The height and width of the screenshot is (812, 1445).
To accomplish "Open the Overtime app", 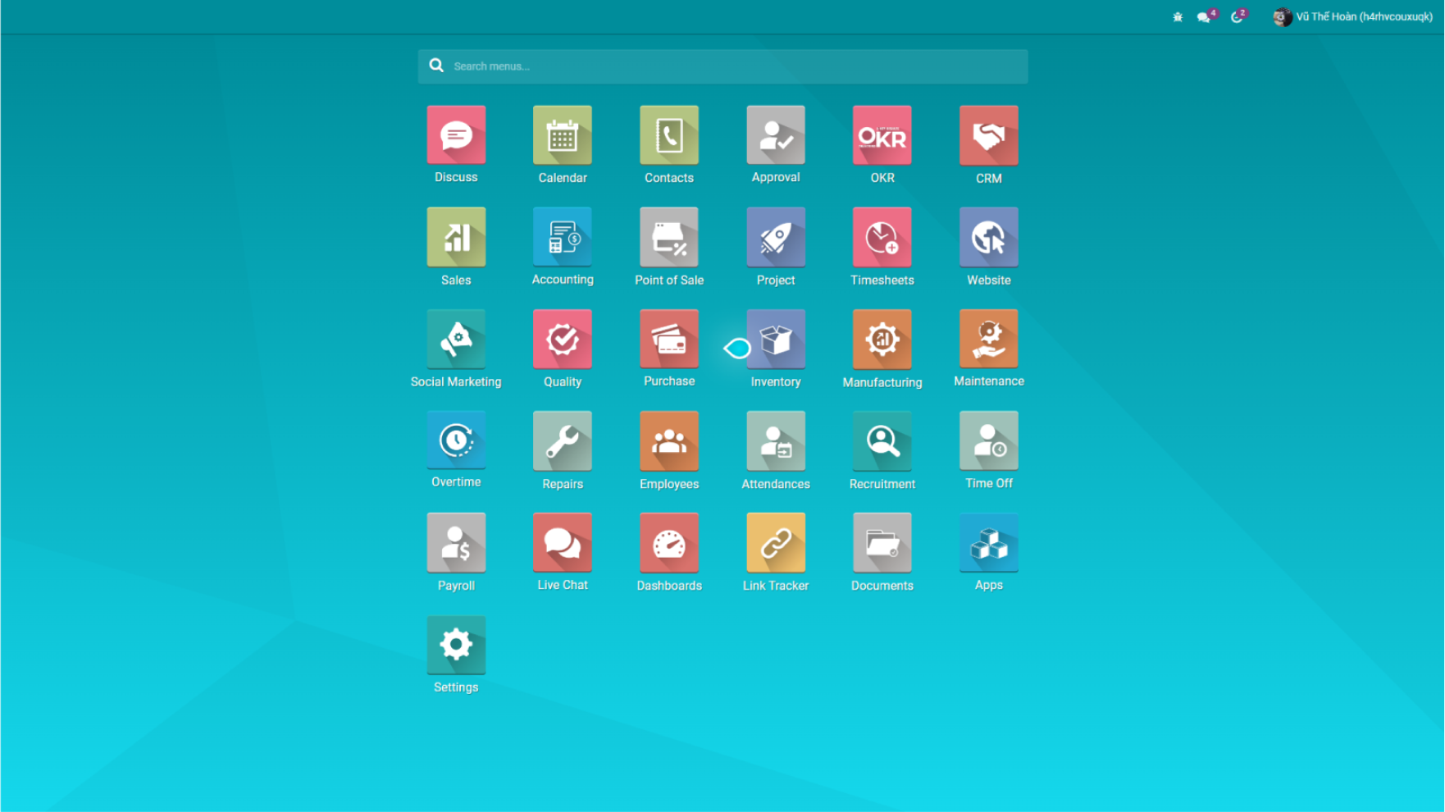I will 456,440.
